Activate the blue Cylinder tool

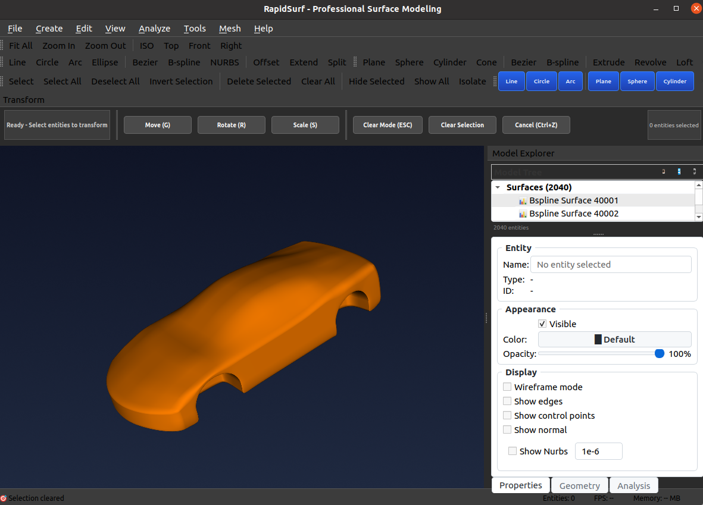click(x=674, y=81)
